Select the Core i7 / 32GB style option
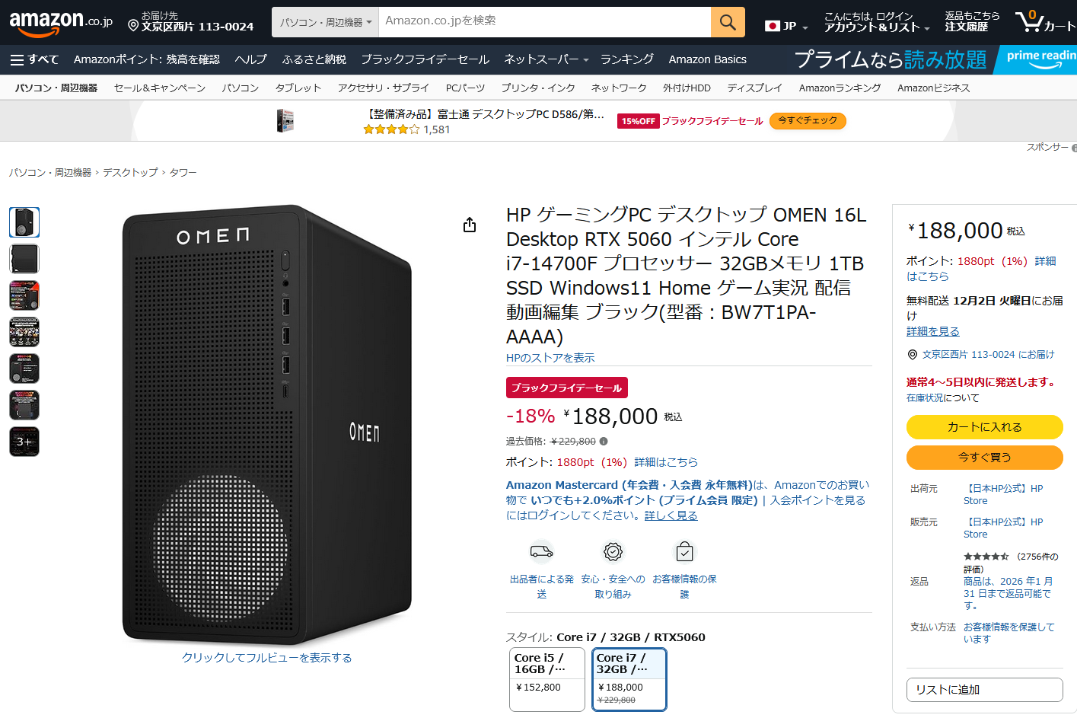This screenshot has height=718, width=1077. pos(629,678)
